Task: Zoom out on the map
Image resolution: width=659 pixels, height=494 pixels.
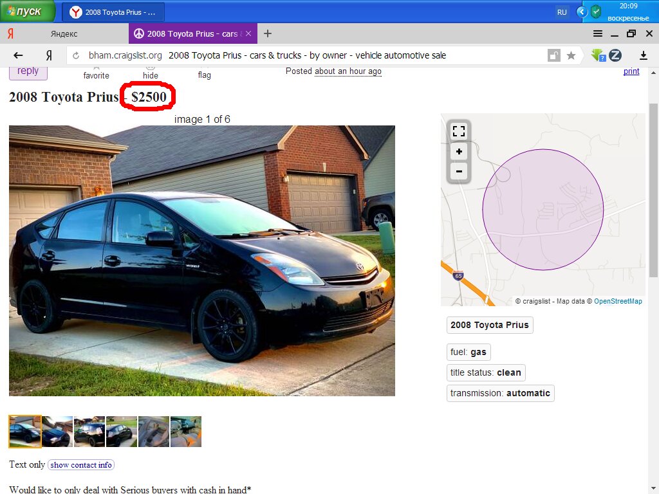Action: 459,171
